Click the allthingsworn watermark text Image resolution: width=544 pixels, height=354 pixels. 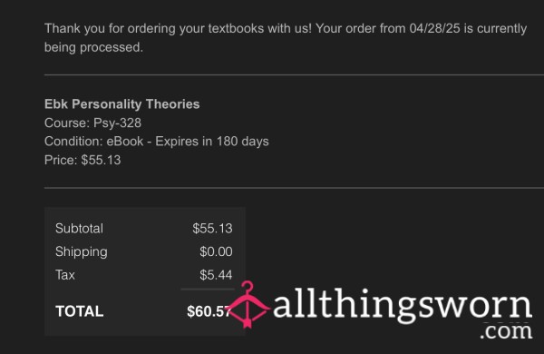(x=403, y=305)
